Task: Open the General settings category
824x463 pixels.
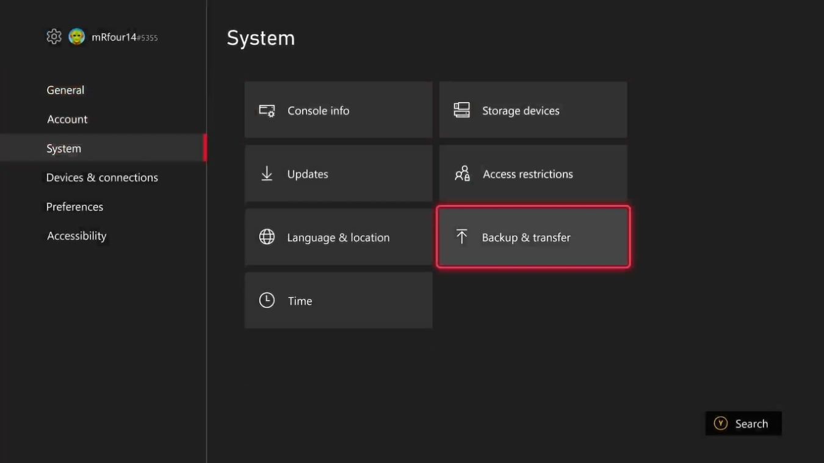Action: tap(65, 90)
